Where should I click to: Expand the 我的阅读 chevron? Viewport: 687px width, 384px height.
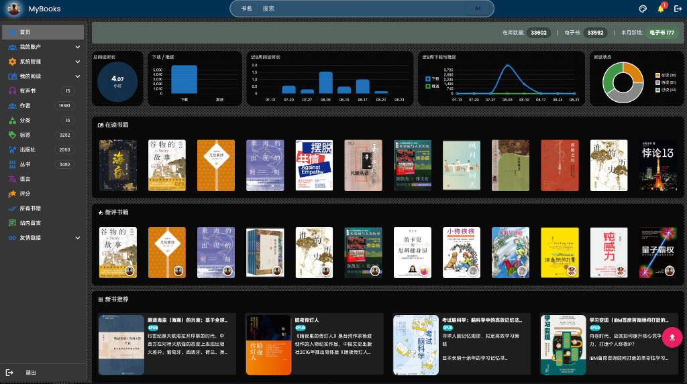pos(78,76)
